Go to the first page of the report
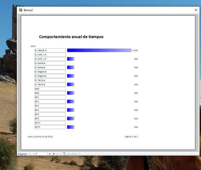This screenshot has height=170, width=201. (x=29, y=154)
